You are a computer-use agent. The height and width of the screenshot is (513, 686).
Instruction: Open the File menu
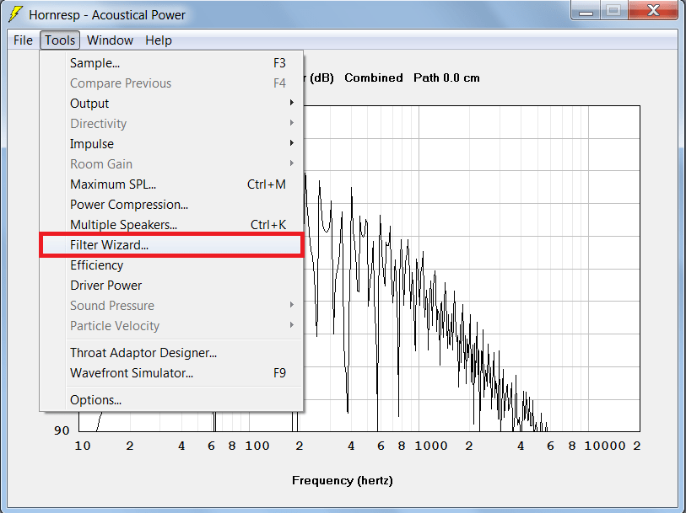[x=23, y=40]
